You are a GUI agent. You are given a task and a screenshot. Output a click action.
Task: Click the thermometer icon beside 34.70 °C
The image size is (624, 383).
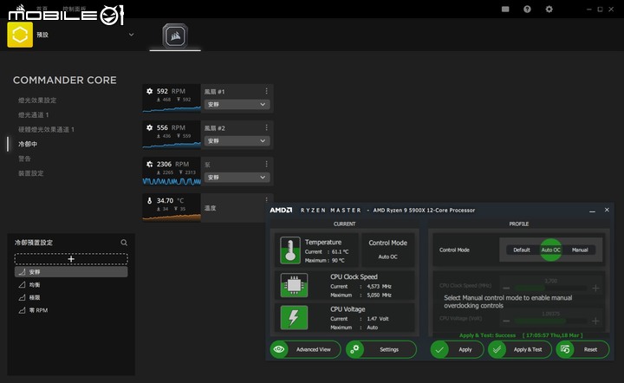point(150,200)
